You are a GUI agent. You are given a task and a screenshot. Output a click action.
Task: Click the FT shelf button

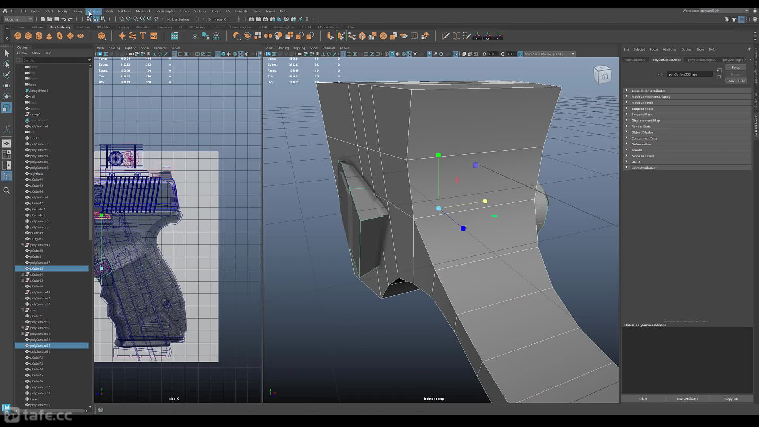478,36
